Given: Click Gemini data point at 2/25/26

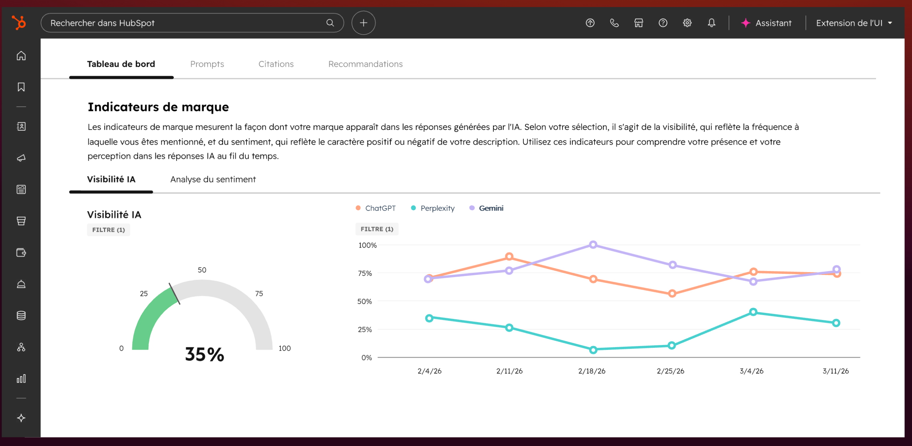Looking at the screenshot, I should click(x=673, y=265).
